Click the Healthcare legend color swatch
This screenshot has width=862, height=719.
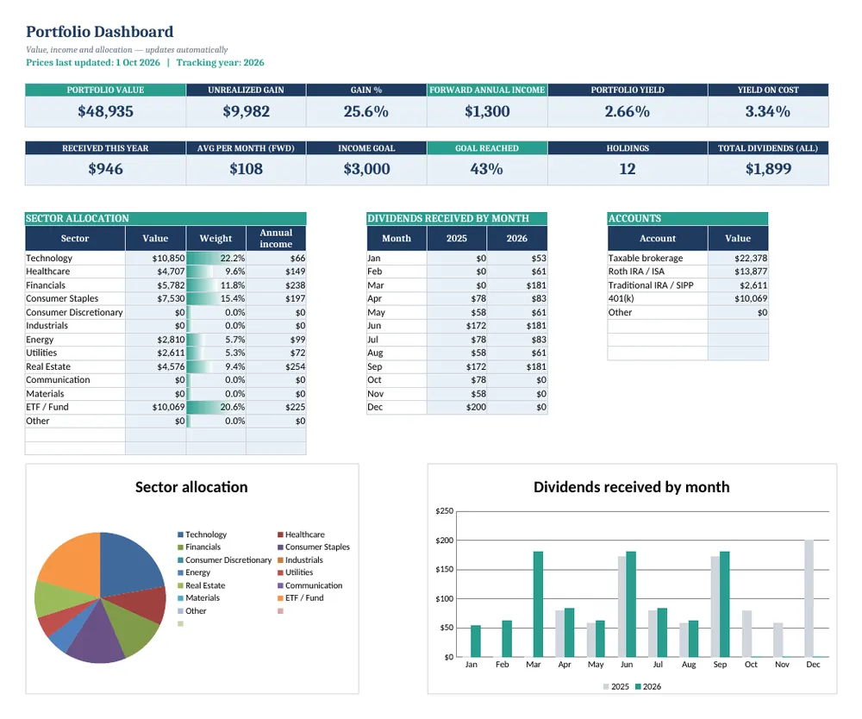tap(280, 535)
